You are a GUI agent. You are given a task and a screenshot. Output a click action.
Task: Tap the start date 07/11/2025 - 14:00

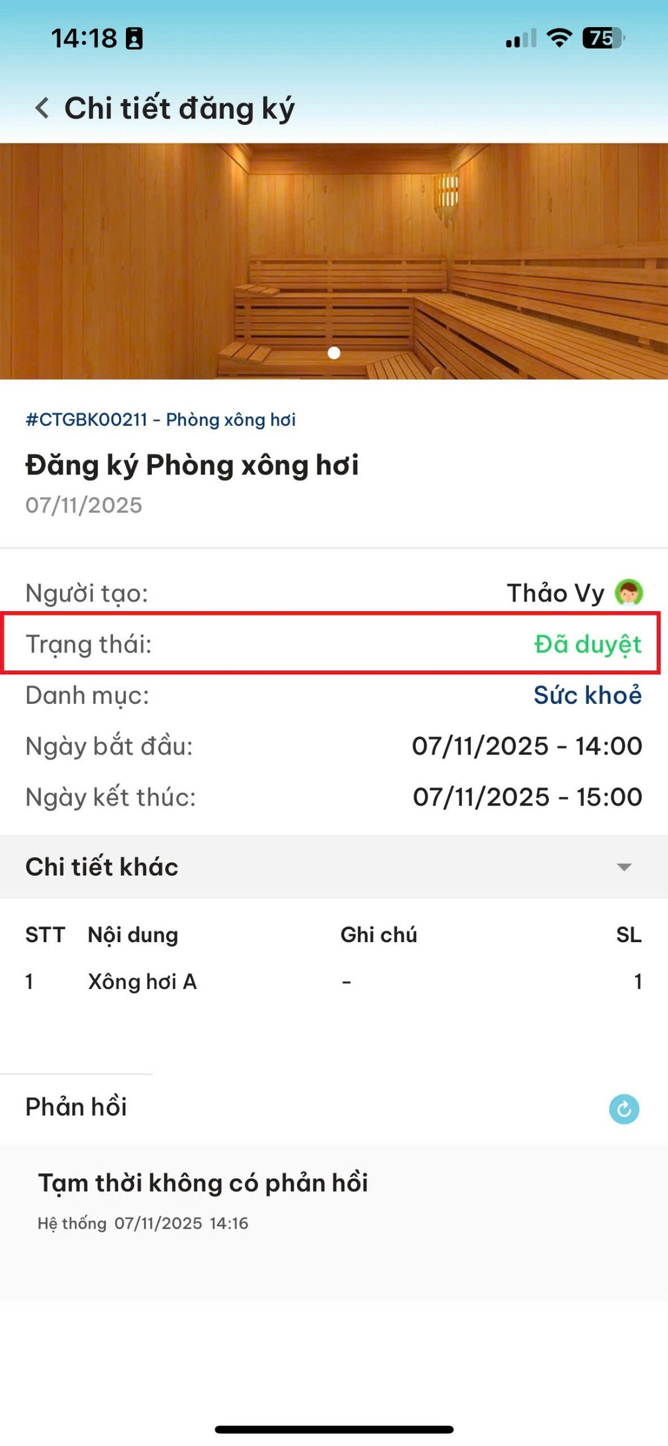527,746
